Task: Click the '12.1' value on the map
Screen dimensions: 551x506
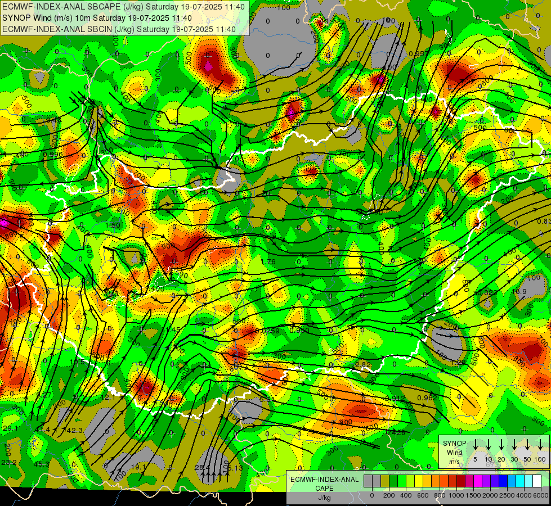Action: click(108, 397)
